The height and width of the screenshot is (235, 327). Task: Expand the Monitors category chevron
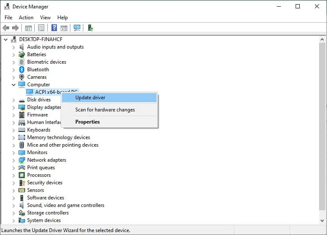pos(13,153)
